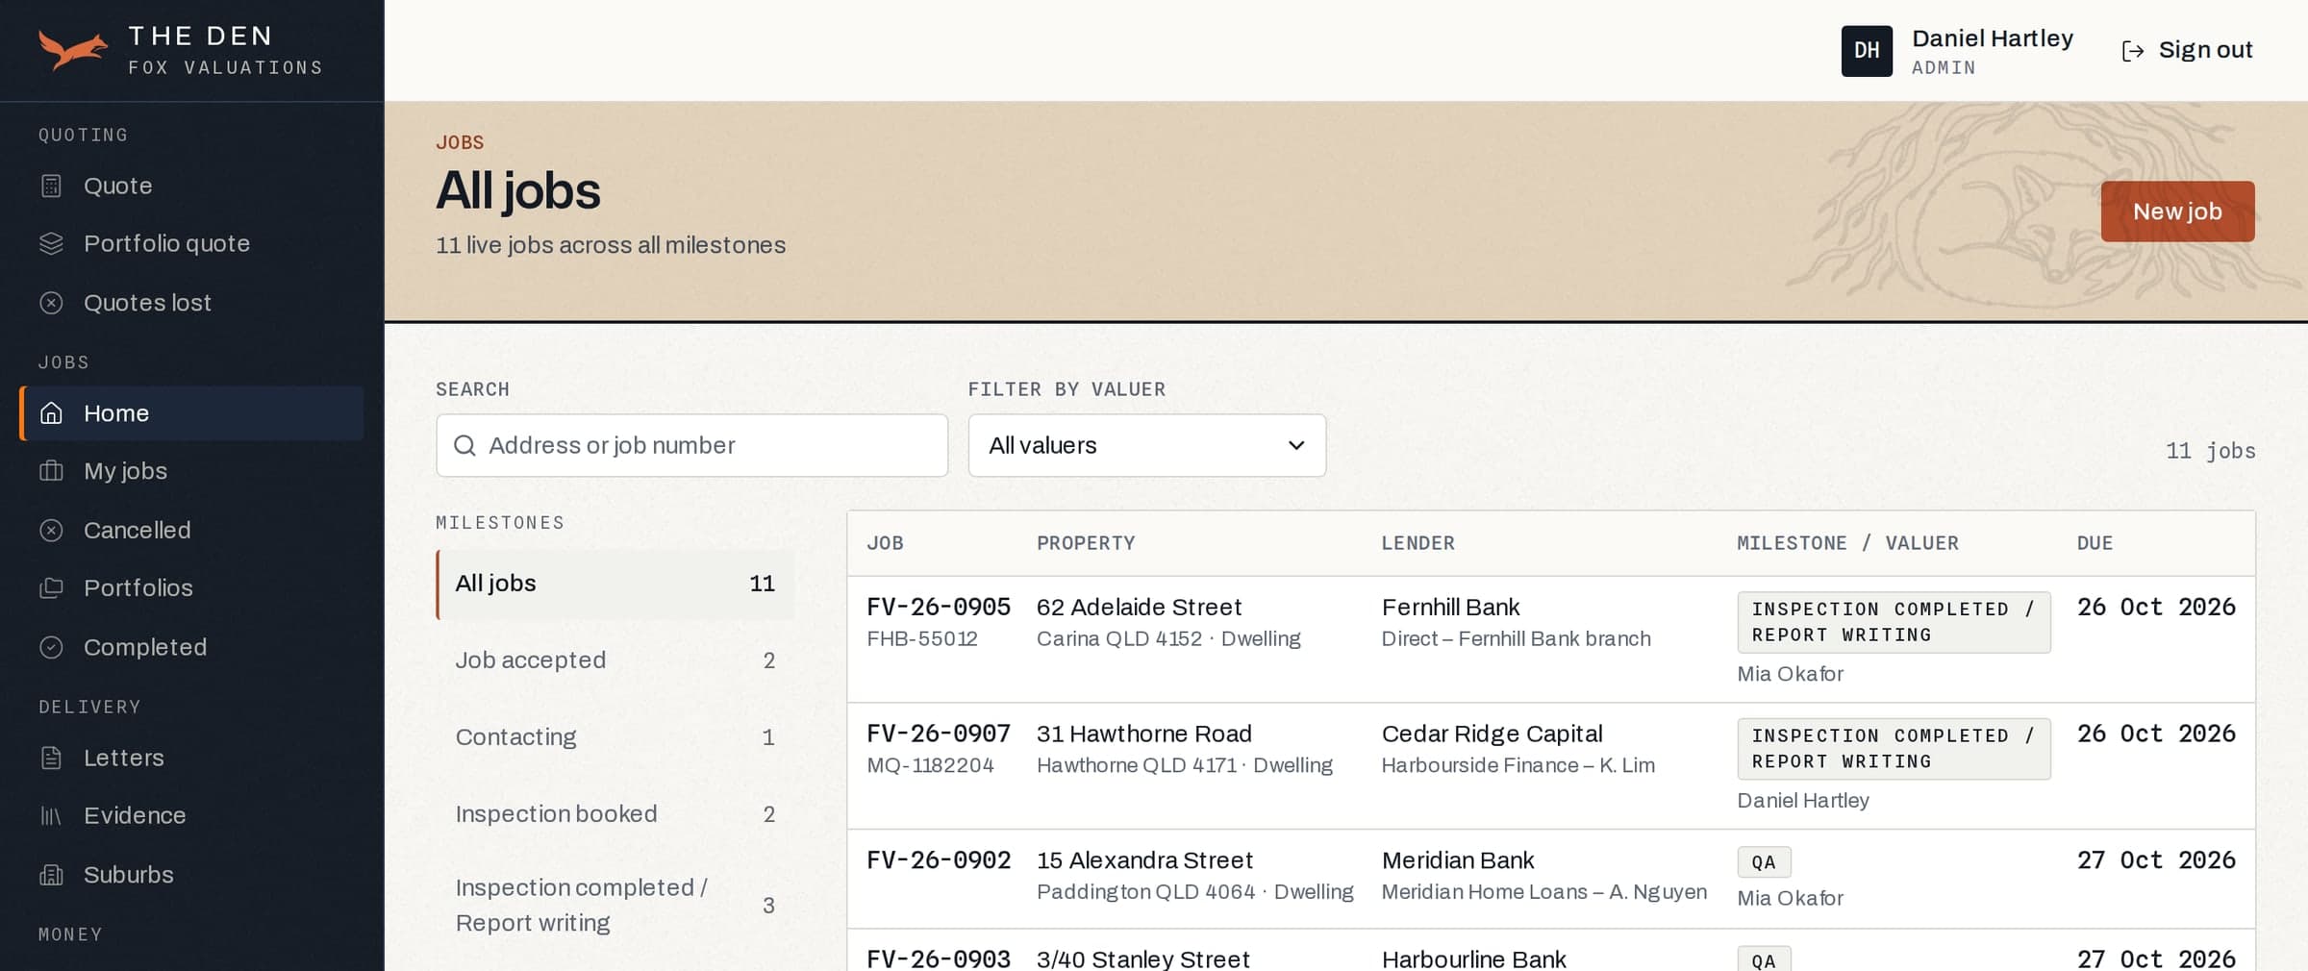Click the Cancelled circle-x icon
This screenshot has width=2308, height=971.
[x=51, y=530]
